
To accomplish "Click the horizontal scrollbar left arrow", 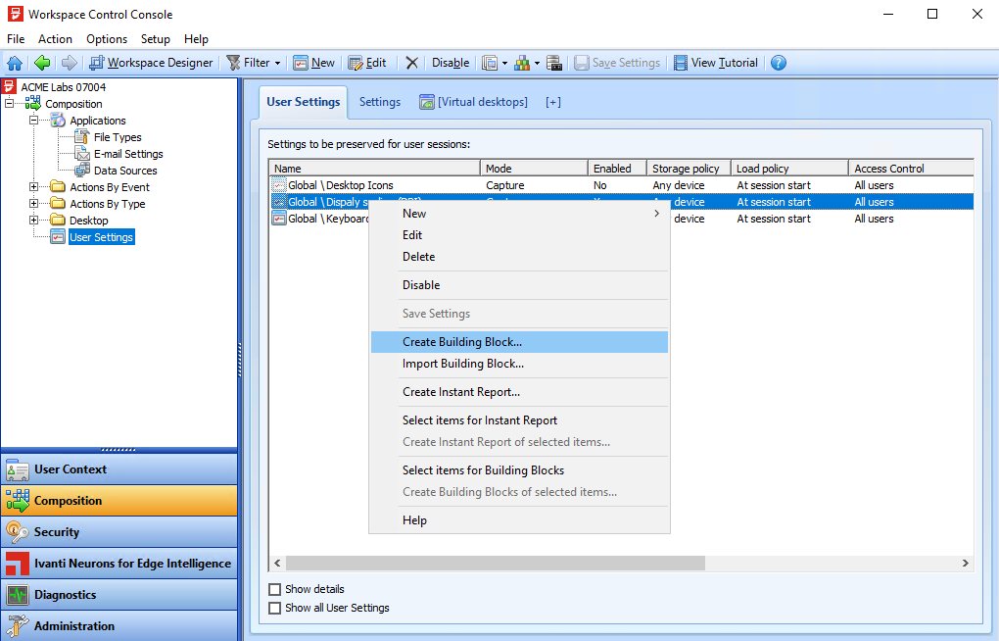I will click(277, 564).
